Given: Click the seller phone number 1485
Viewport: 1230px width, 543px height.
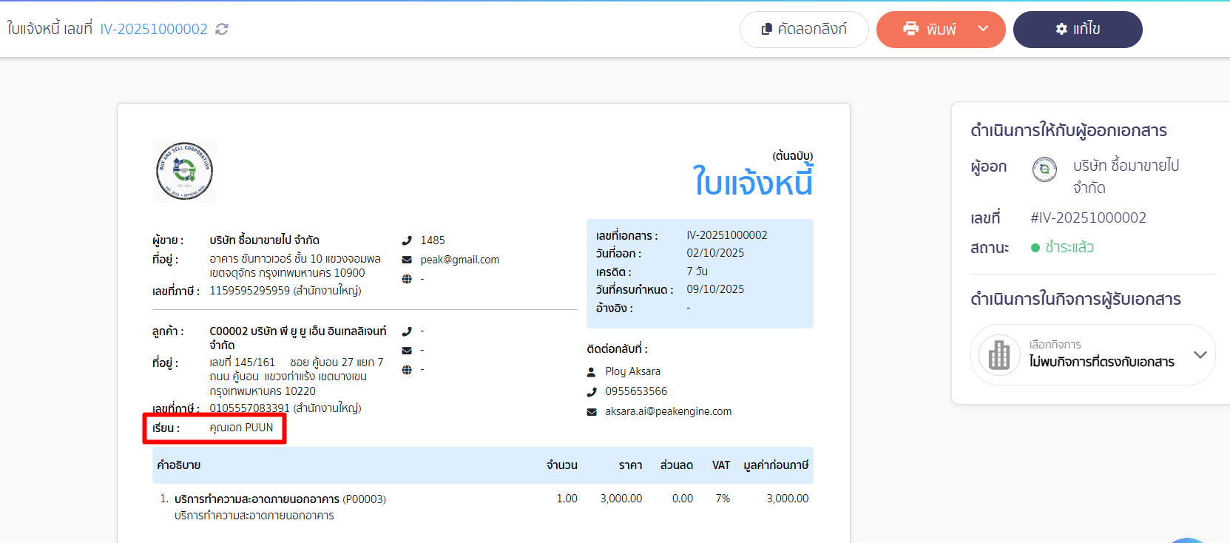Looking at the screenshot, I should [x=433, y=240].
